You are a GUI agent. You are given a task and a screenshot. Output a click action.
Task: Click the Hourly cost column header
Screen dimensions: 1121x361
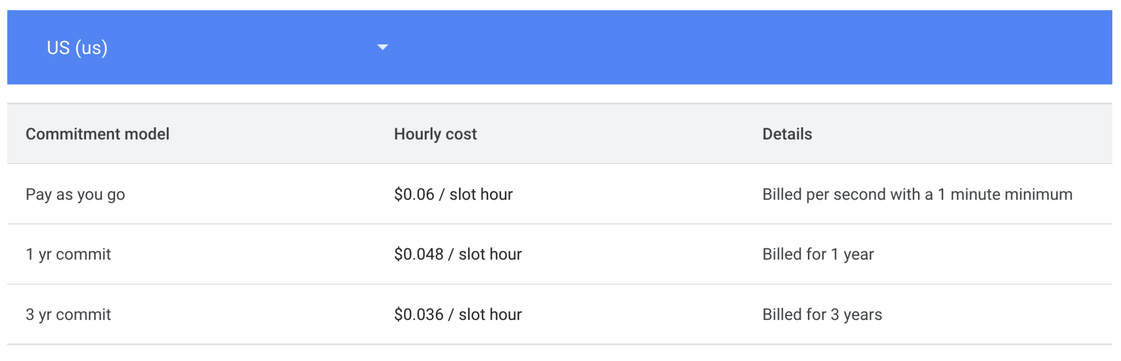tap(435, 133)
